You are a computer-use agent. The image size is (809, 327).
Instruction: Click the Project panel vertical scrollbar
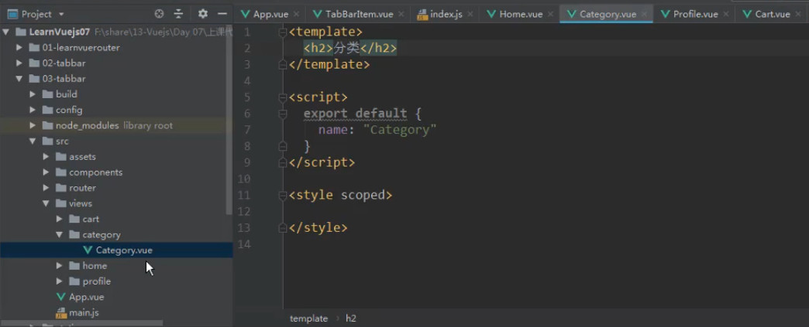229,121
